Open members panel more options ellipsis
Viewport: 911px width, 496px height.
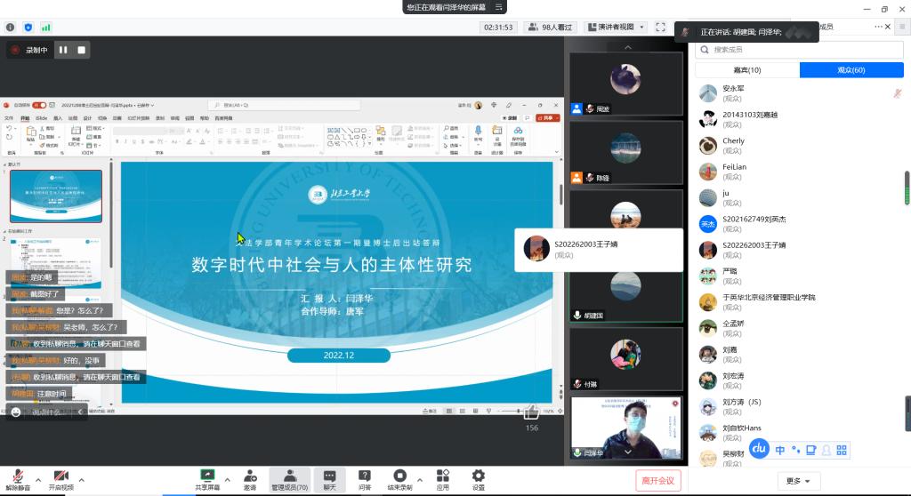tap(878, 27)
